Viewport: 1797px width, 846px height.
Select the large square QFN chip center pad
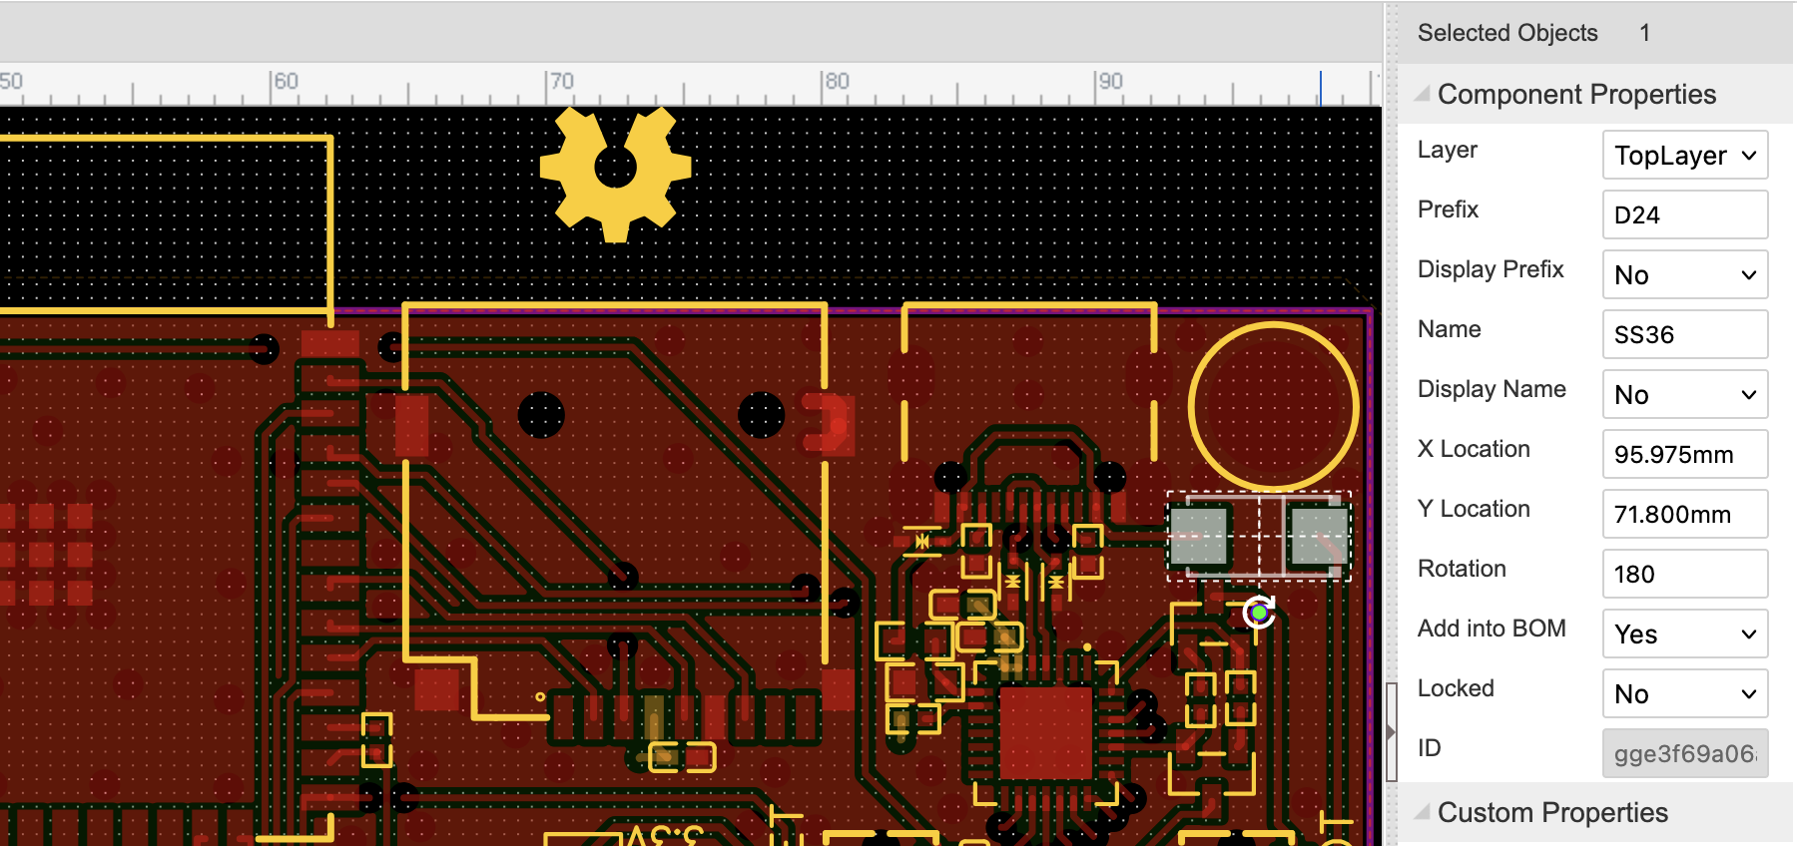click(x=1046, y=732)
